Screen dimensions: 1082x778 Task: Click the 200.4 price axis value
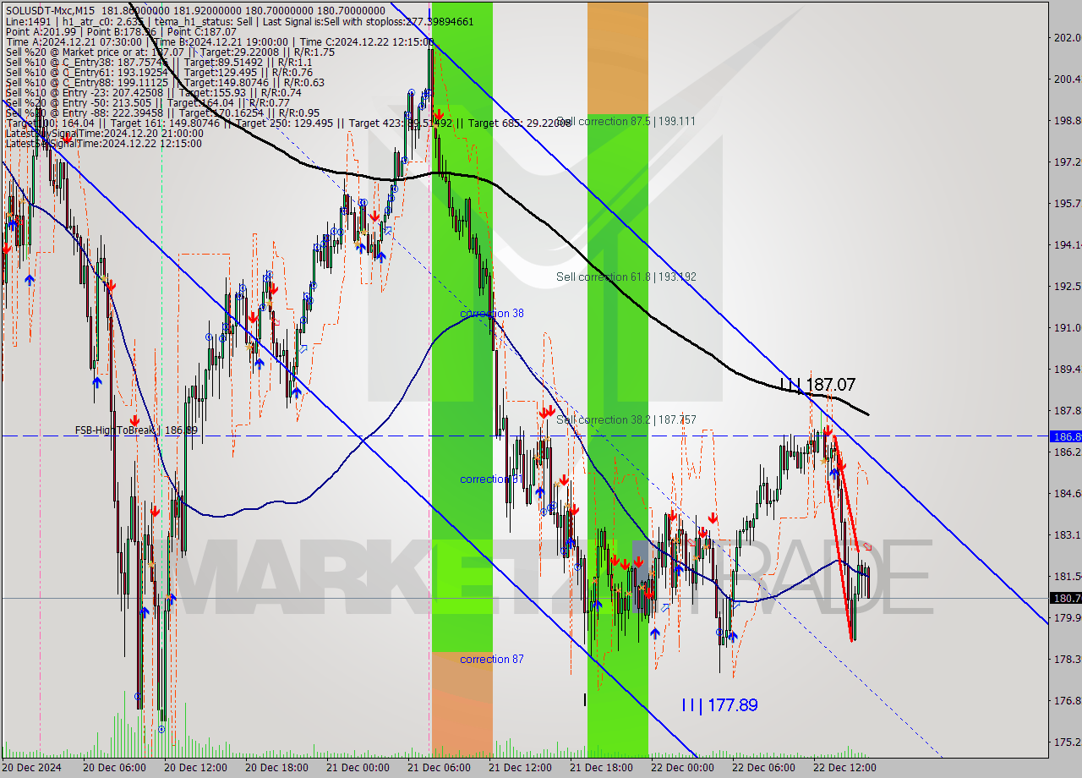(1068, 79)
